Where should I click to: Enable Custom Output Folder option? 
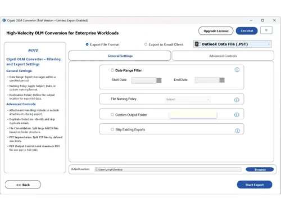tap(112, 114)
